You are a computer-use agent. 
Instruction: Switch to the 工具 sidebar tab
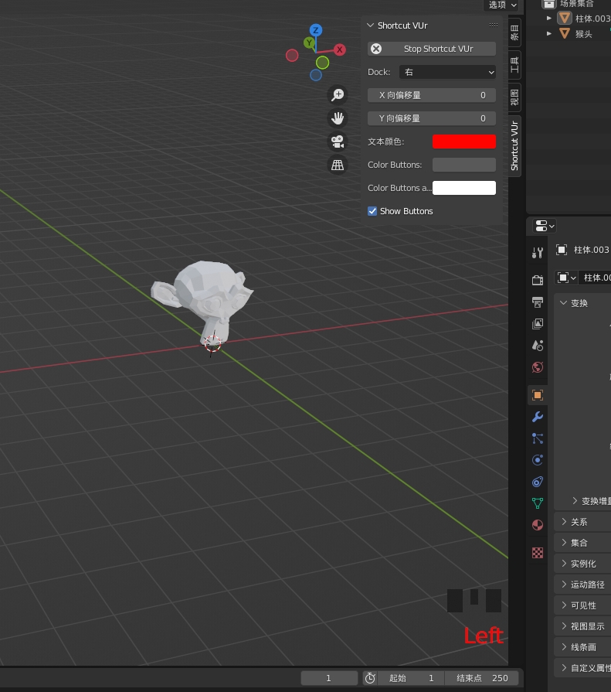coord(514,65)
